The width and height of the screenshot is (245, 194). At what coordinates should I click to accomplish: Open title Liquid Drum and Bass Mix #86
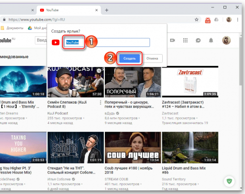[x=184, y=170]
